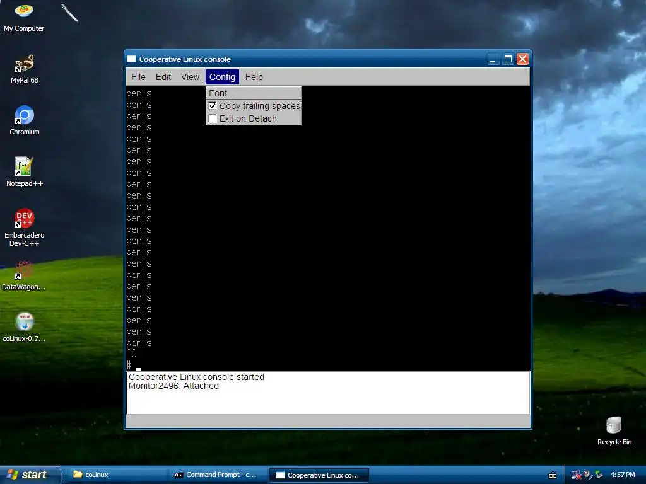
Task: Open the File menu
Action: [x=138, y=77]
